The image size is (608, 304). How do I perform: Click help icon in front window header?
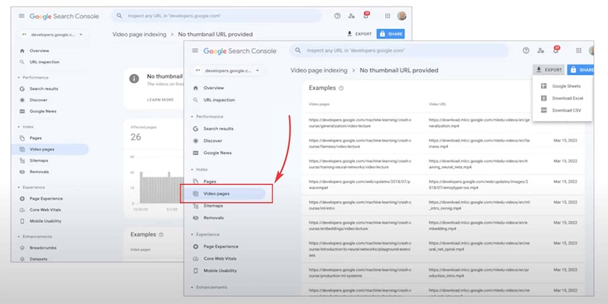pos(526,51)
